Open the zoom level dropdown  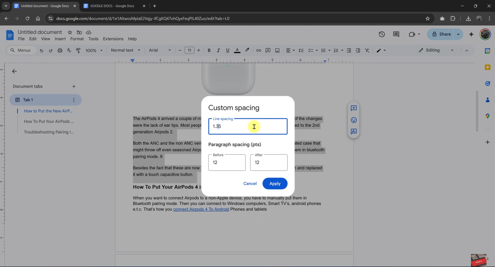(x=94, y=51)
